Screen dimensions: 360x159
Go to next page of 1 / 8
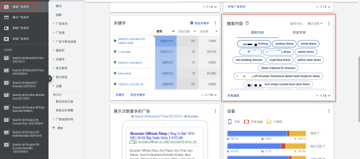pyautogui.click(x=329, y=96)
